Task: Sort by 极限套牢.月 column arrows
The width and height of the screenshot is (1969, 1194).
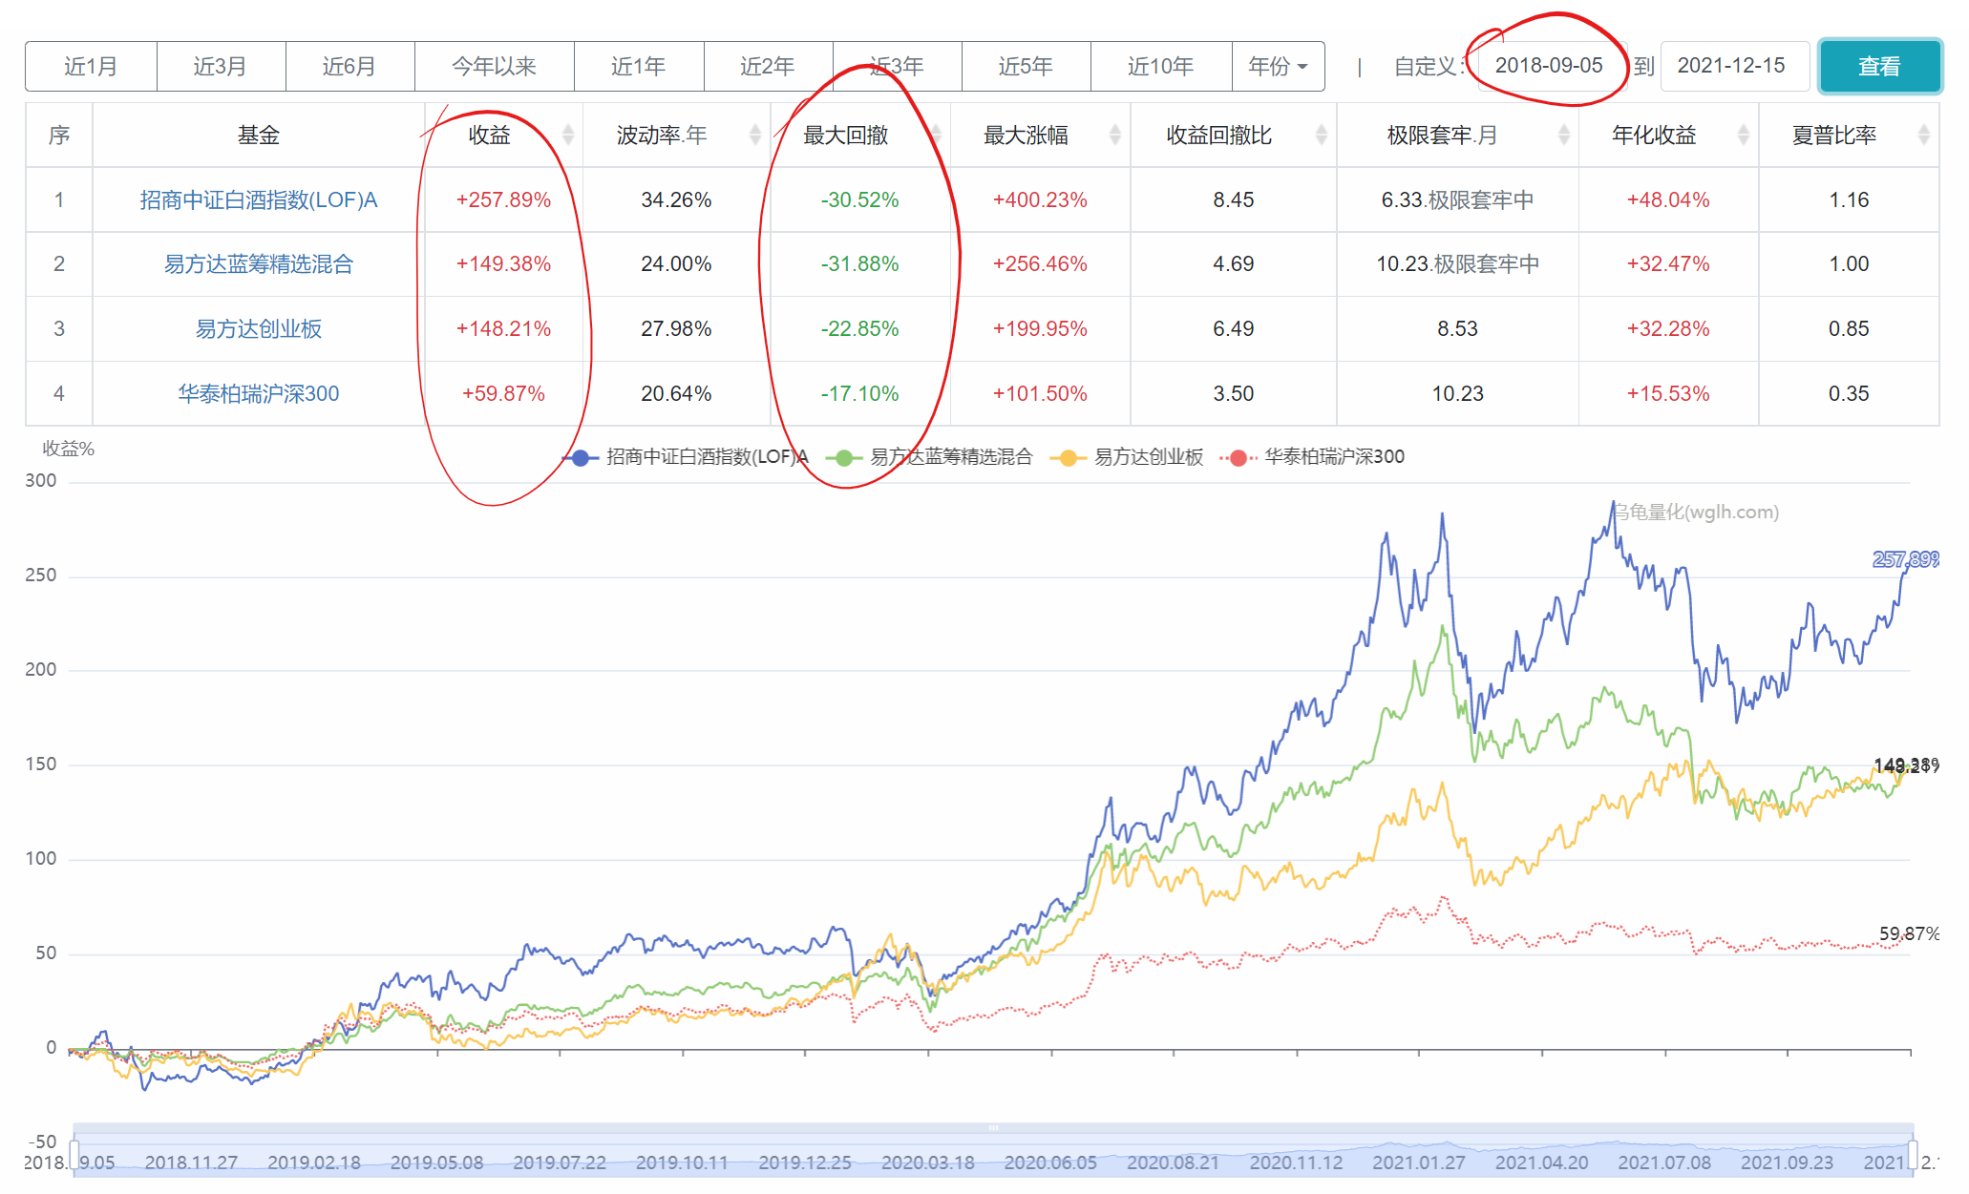Action: (x=1563, y=136)
